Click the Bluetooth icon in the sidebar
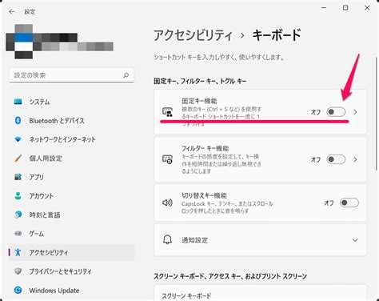Screen dimensions: 379x301 click(18, 121)
